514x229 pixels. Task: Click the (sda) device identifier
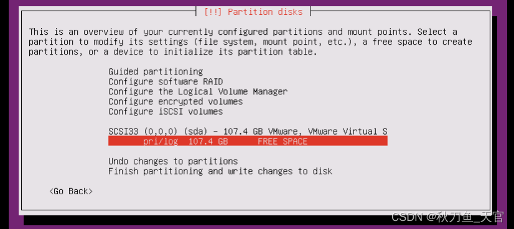click(195, 131)
